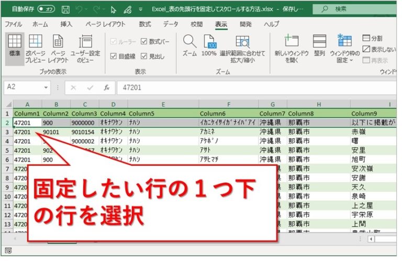Click the Redo arrow icon
The width and height of the screenshot is (402, 261).
pyautogui.click(x=96, y=9)
